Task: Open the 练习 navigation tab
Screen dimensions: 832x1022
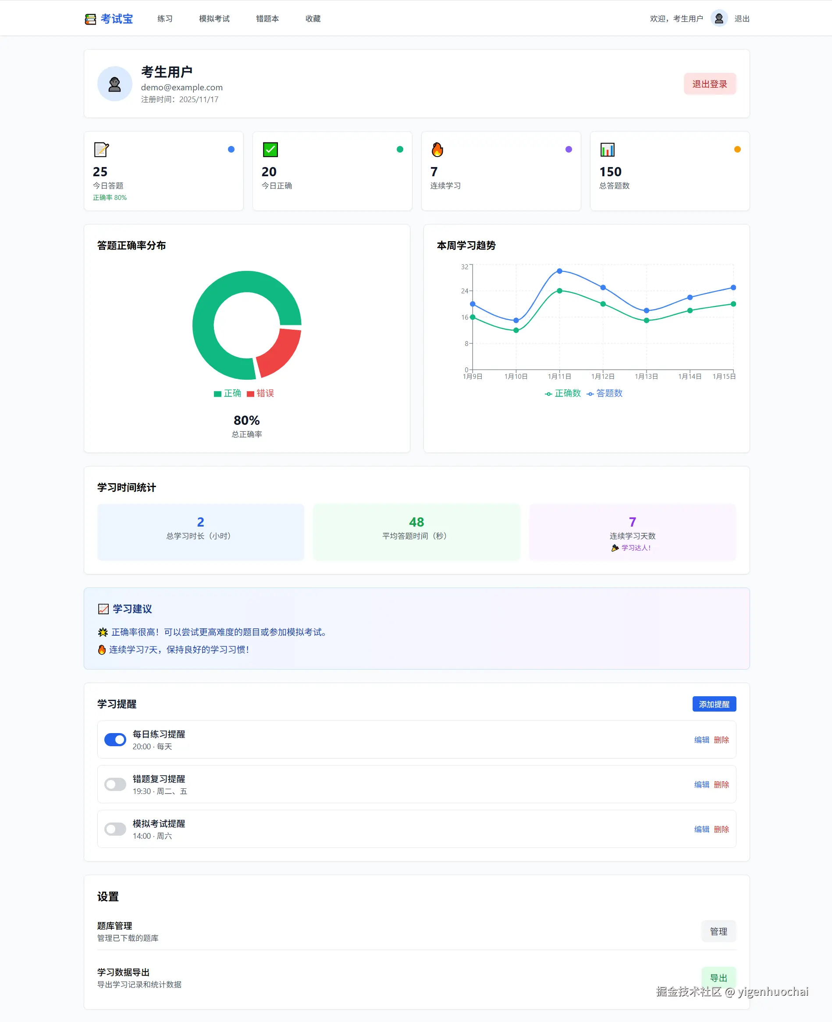Action: pos(165,19)
